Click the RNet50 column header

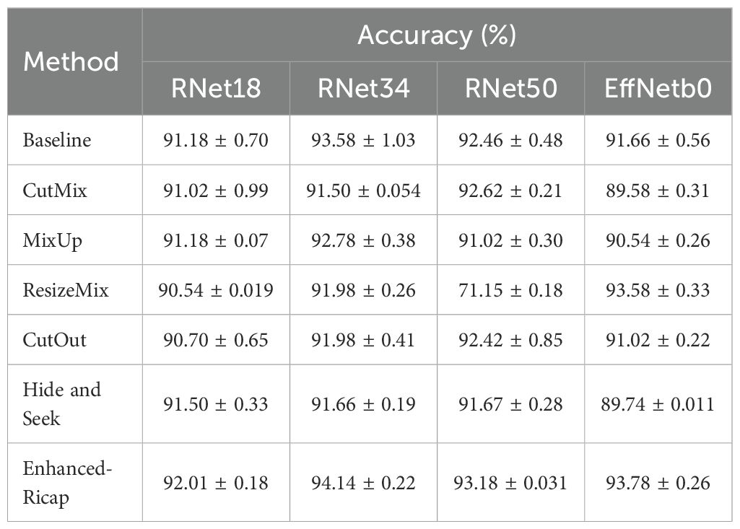point(510,88)
